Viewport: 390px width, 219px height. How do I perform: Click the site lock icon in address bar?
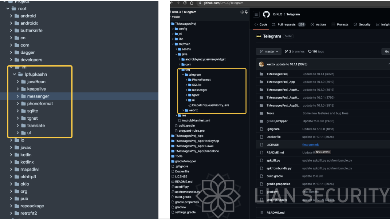coord(200,3)
